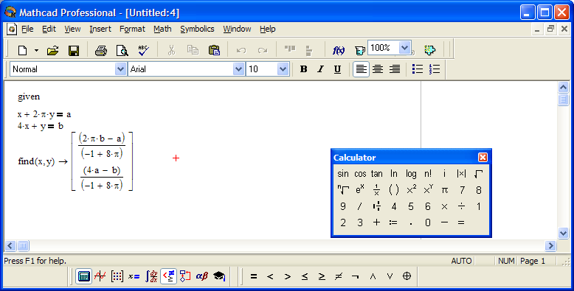Toggle the Boolean toolbar button
Screen dimensions: 574x291
pos(168,276)
